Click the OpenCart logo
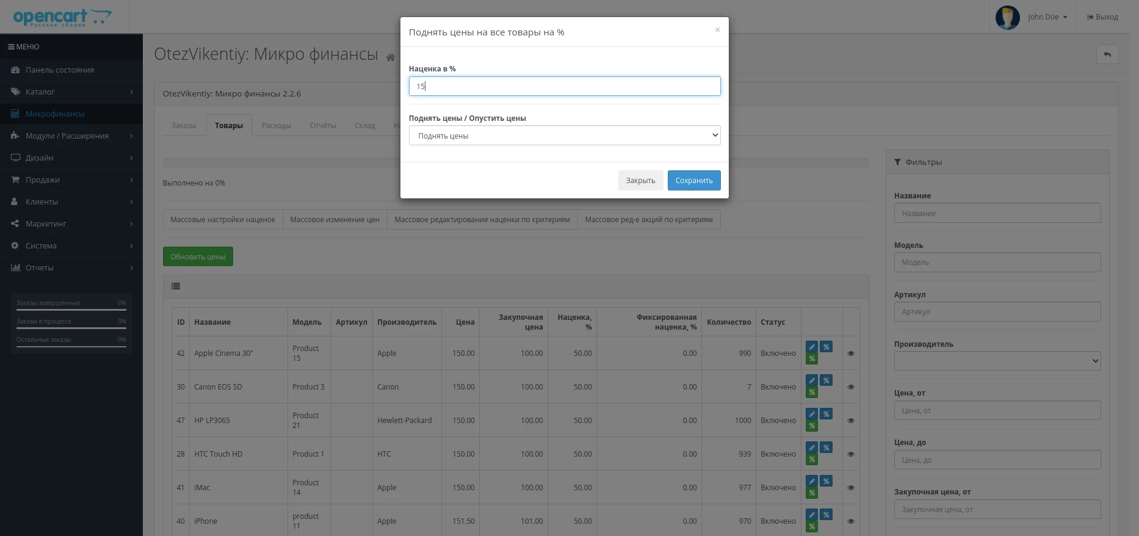 point(63,17)
